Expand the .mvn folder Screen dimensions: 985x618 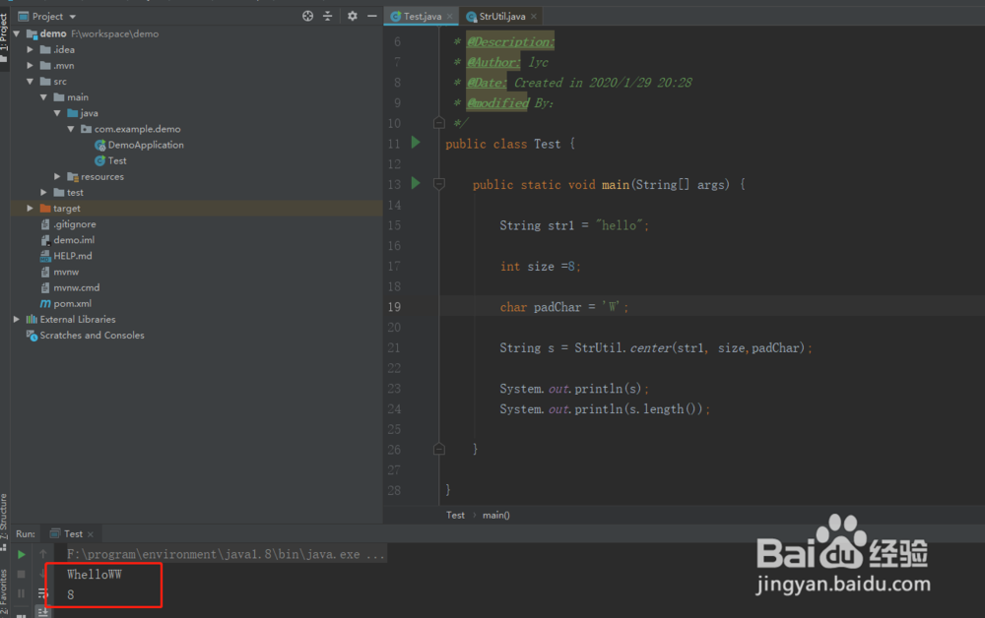click(x=30, y=65)
